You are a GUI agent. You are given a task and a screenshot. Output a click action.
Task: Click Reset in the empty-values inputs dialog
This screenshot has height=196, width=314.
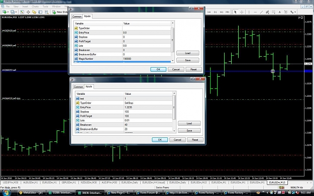coord(193,69)
